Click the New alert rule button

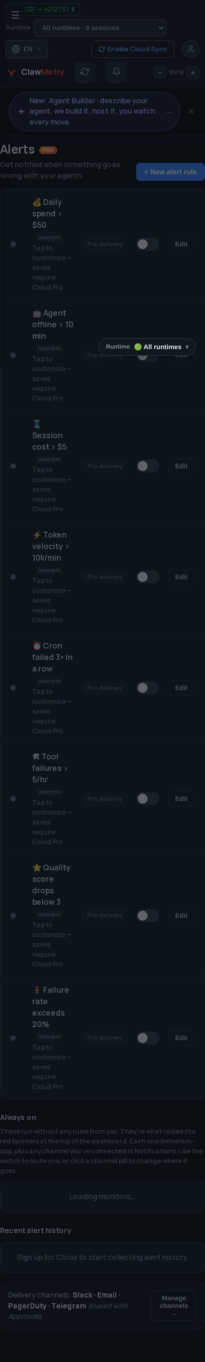click(170, 172)
